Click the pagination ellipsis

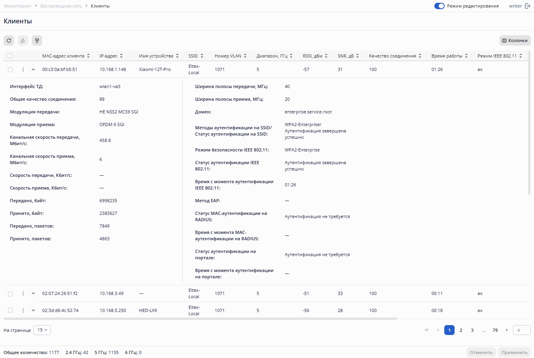pyautogui.click(x=484, y=330)
